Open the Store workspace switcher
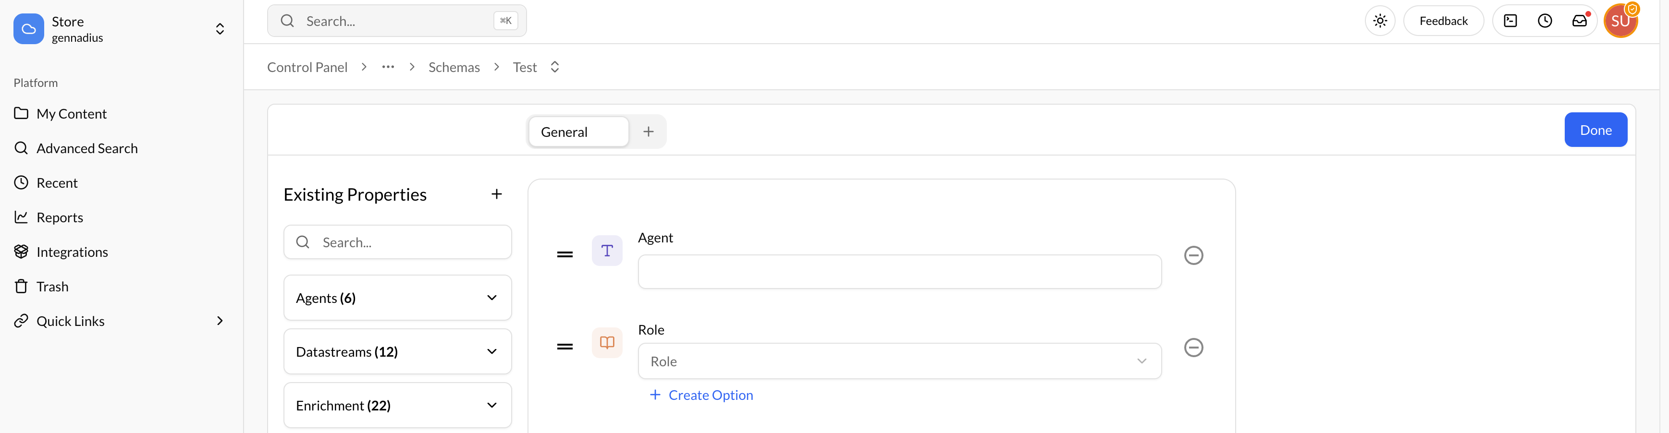This screenshot has height=433, width=1669. pos(120,29)
